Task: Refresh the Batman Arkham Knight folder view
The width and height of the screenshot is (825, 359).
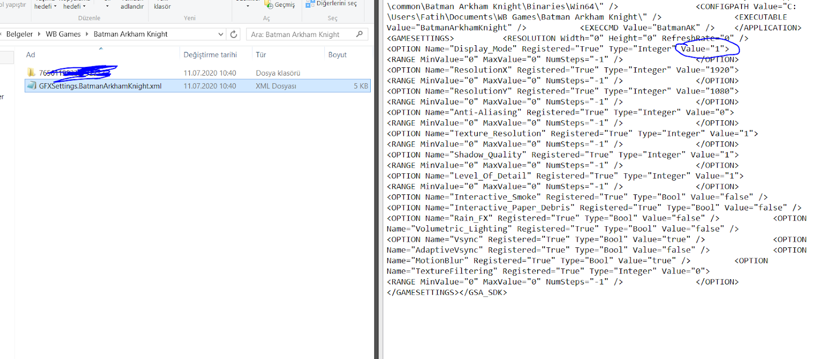Action: (234, 34)
